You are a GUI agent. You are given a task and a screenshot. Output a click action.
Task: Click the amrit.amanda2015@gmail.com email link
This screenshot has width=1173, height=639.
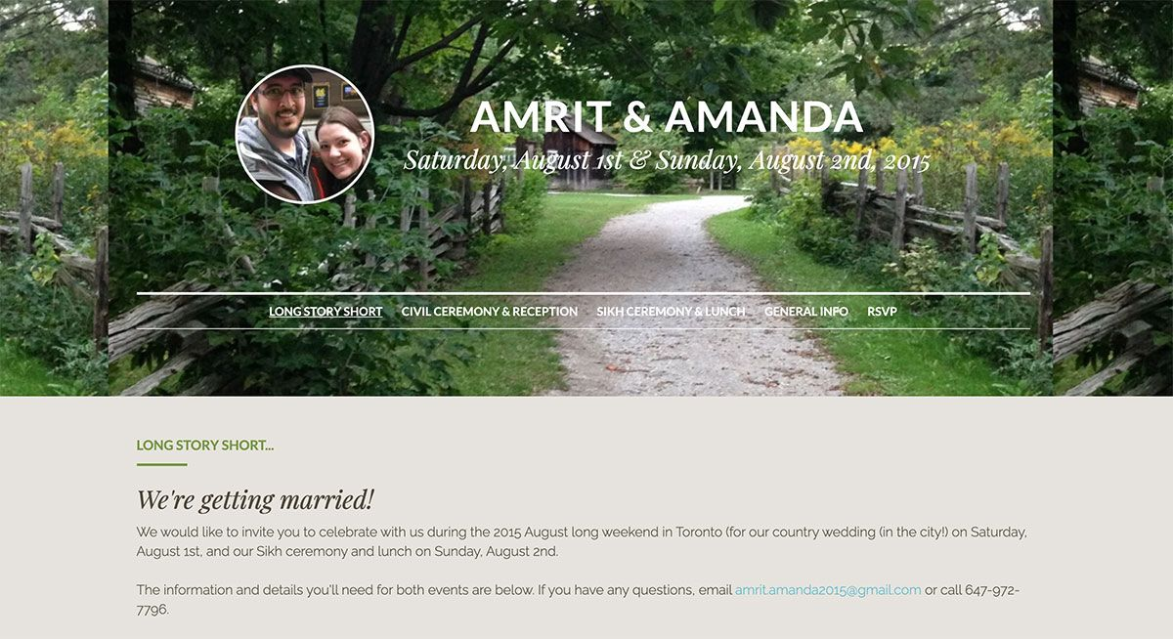(828, 590)
